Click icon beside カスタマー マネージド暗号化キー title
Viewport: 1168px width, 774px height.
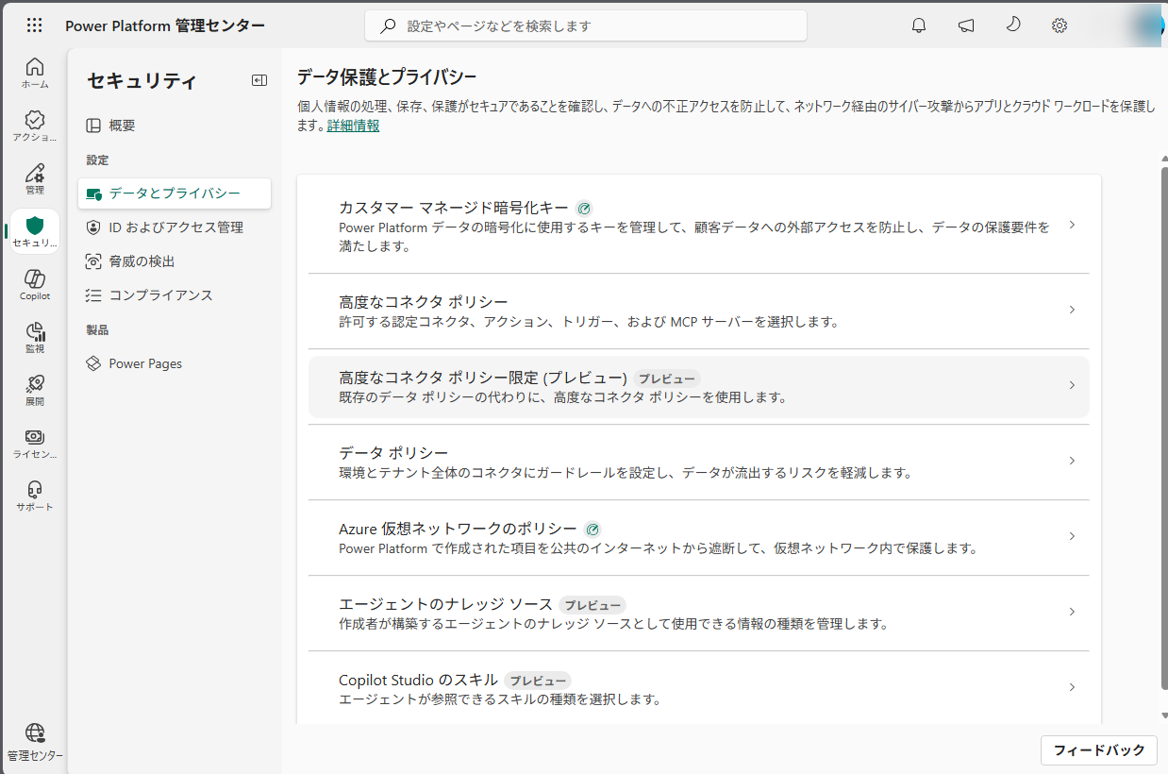click(585, 208)
